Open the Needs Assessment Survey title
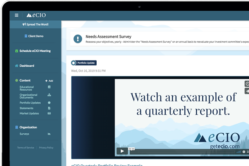This screenshot has width=249, height=166. [108, 36]
